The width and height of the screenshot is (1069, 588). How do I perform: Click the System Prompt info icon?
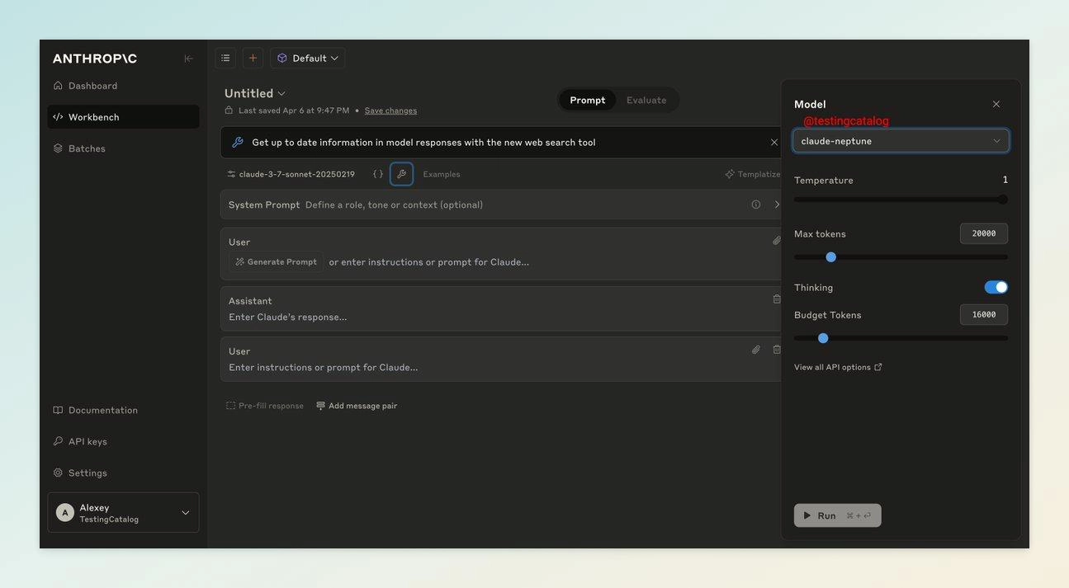[756, 205]
